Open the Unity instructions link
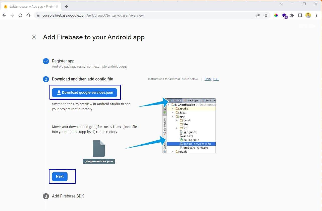 tap(208, 79)
